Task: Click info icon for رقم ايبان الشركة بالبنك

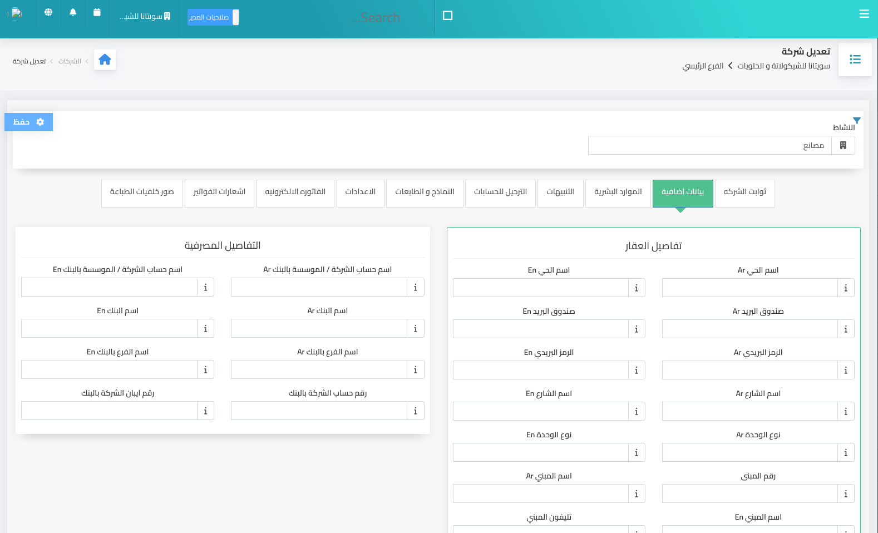Action: (205, 411)
